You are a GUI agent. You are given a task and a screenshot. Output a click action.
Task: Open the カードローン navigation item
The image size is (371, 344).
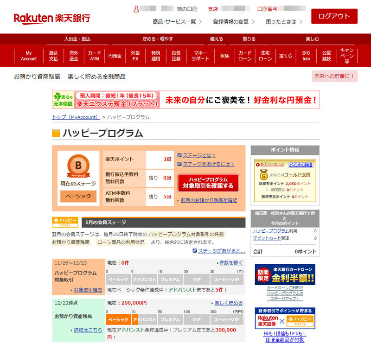pyautogui.click(x=245, y=56)
